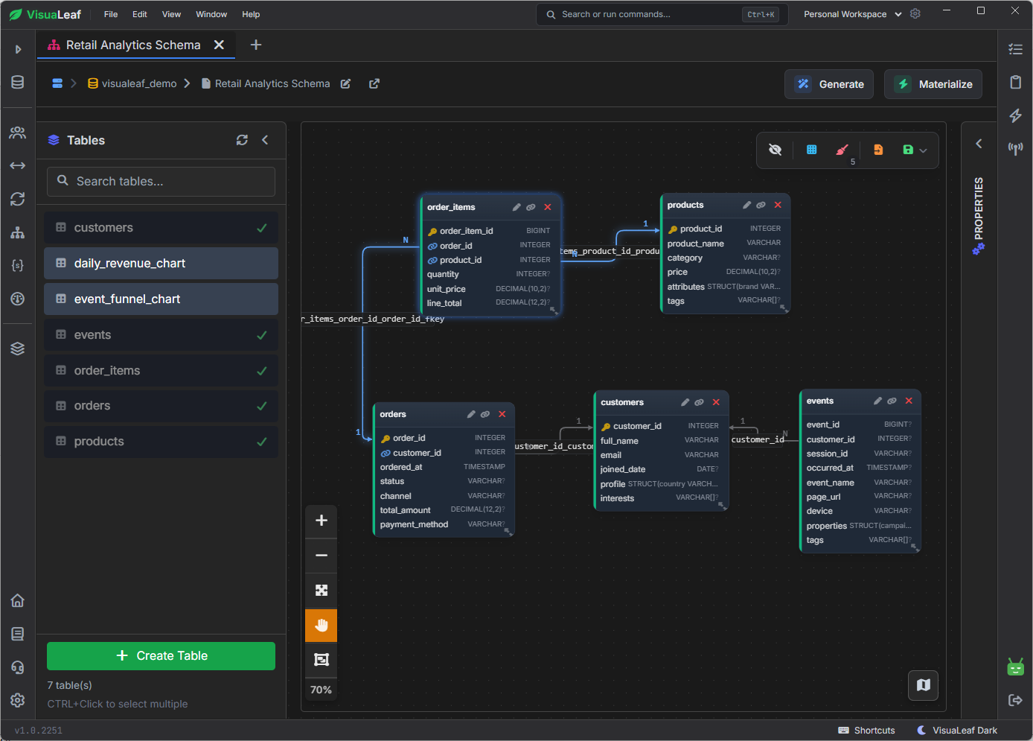
Task: Zoom out with the minus button
Action: tap(322, 556)
